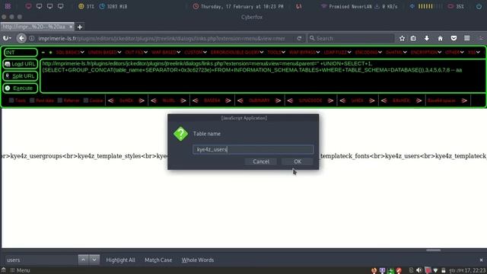Expand the UNION BASED dropdown
Screen dimensions: 487x274
[105, 53]
